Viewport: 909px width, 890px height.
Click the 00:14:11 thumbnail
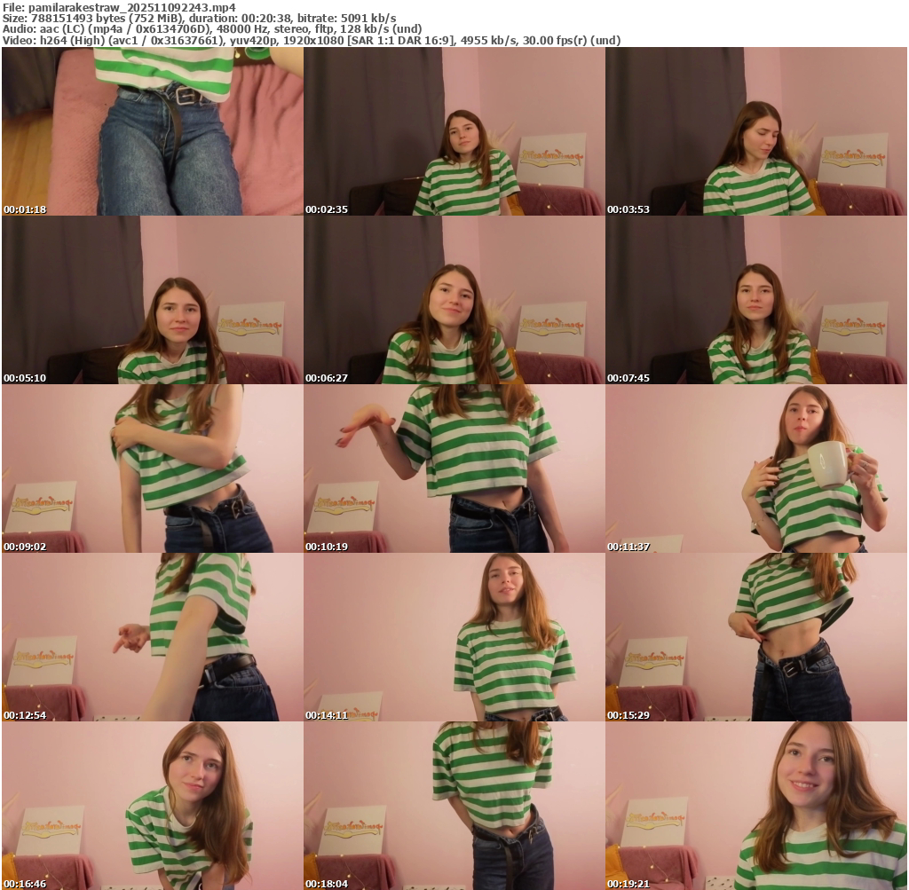(x=454, y=637)
